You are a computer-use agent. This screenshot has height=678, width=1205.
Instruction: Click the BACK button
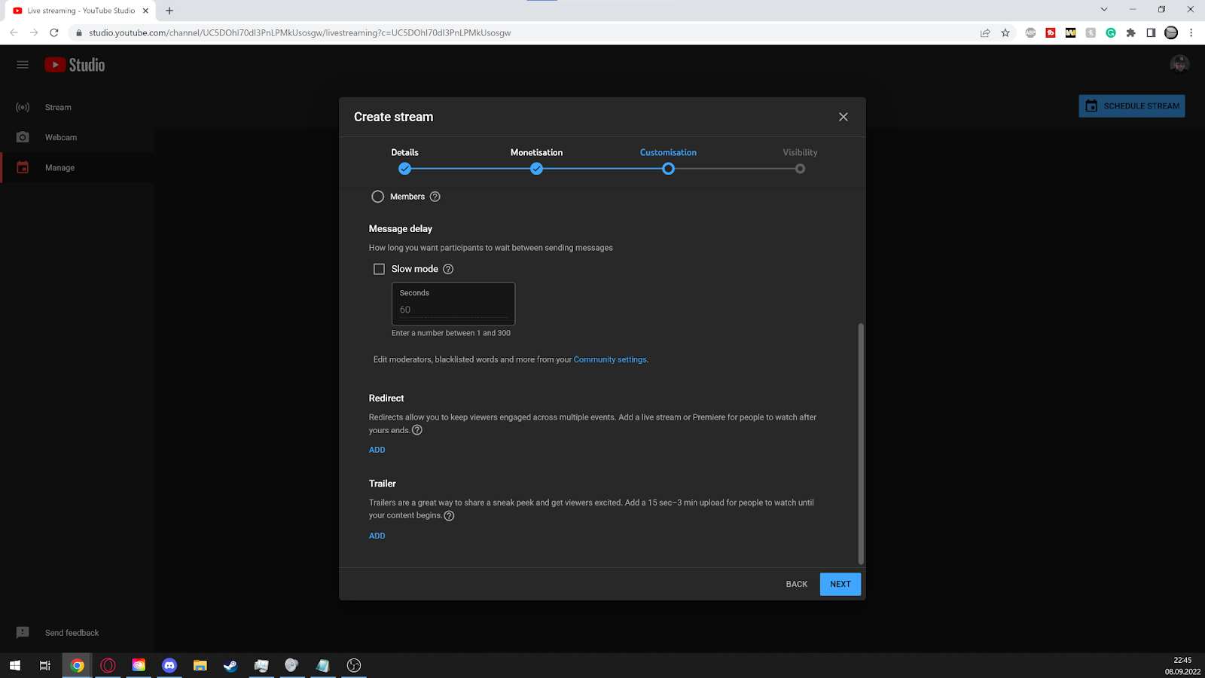[x=797, y=584]
